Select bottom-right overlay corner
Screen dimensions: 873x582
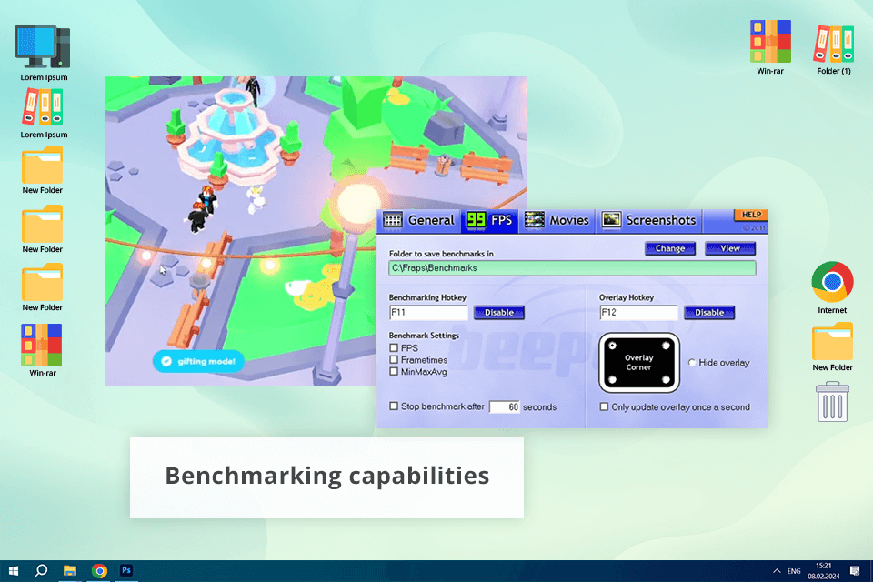point(666,380)
